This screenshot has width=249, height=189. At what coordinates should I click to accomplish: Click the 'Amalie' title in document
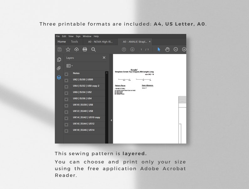pos(134,70)
